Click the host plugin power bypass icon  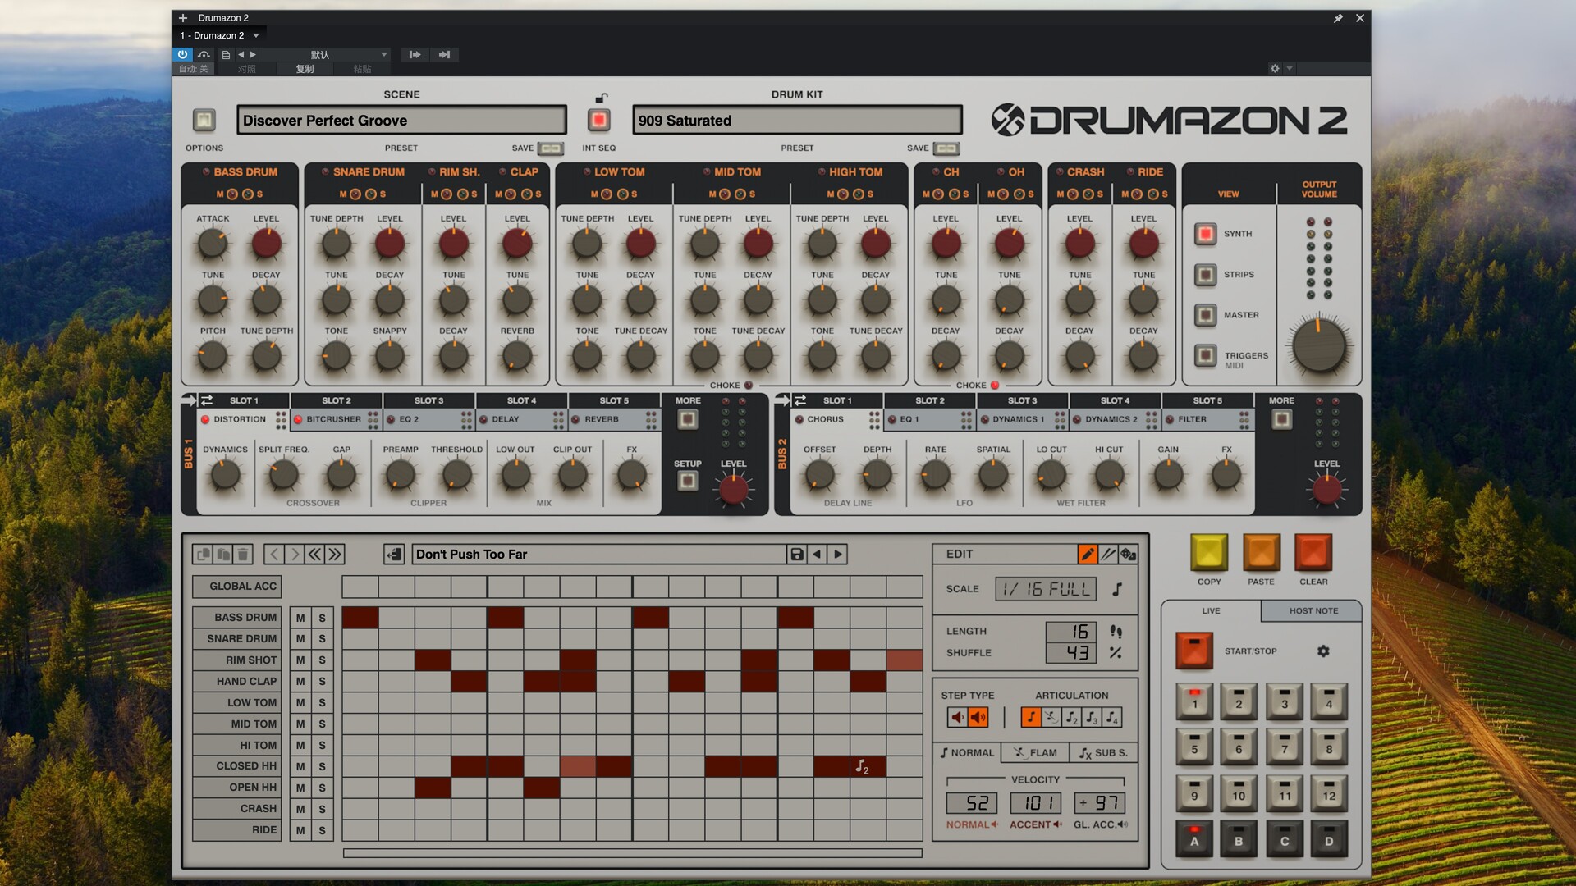pyautogui.click(x=182, y=54)
